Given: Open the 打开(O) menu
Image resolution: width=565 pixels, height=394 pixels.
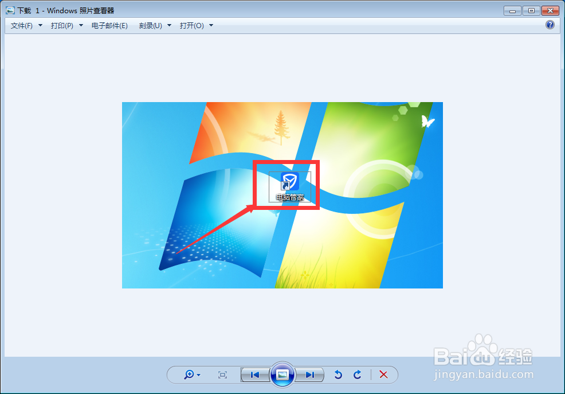Looking at the screenshot, I should point(192,26).
